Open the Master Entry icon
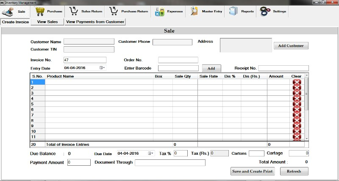This screenshot has height=181, width=339. (x=194, y=11)
